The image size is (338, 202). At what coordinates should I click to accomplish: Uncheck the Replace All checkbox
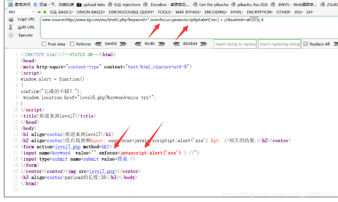click(306, 44)
